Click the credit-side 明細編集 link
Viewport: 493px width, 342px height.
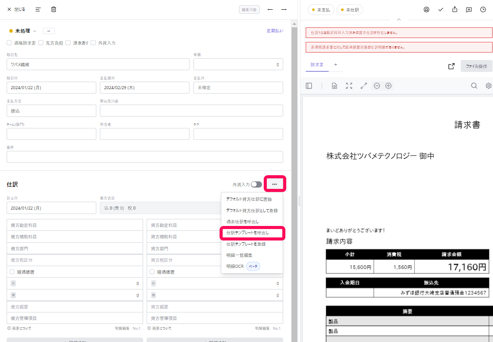pos(262,328)
